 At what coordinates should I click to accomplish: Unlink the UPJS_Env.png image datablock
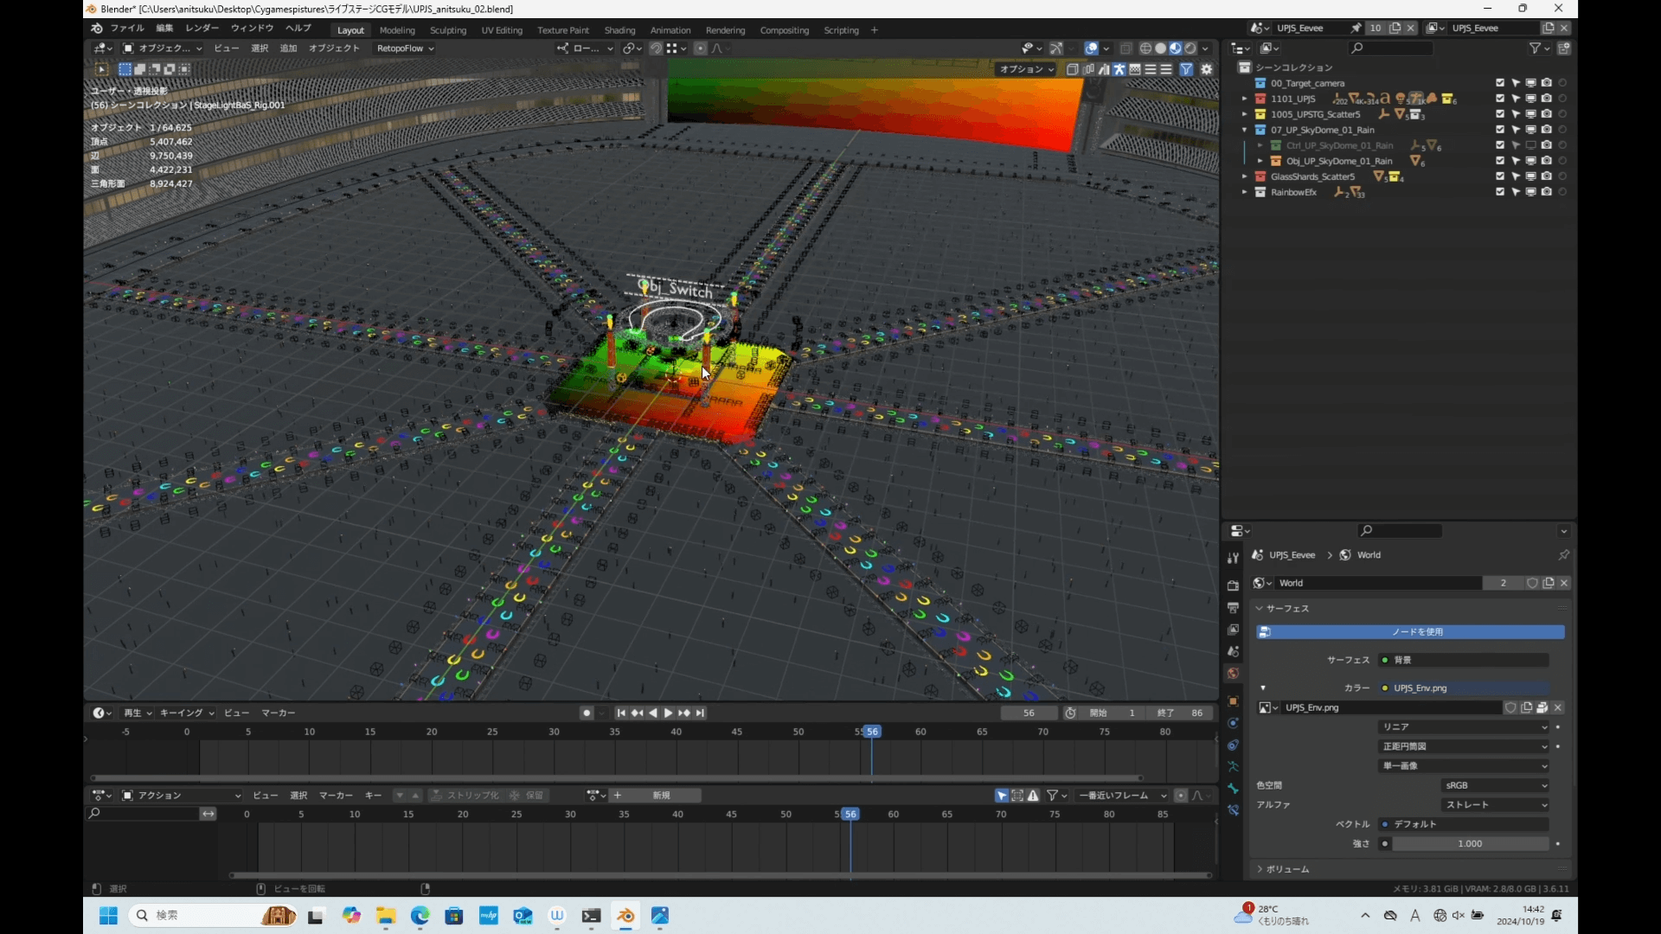tap(1558, 707)
